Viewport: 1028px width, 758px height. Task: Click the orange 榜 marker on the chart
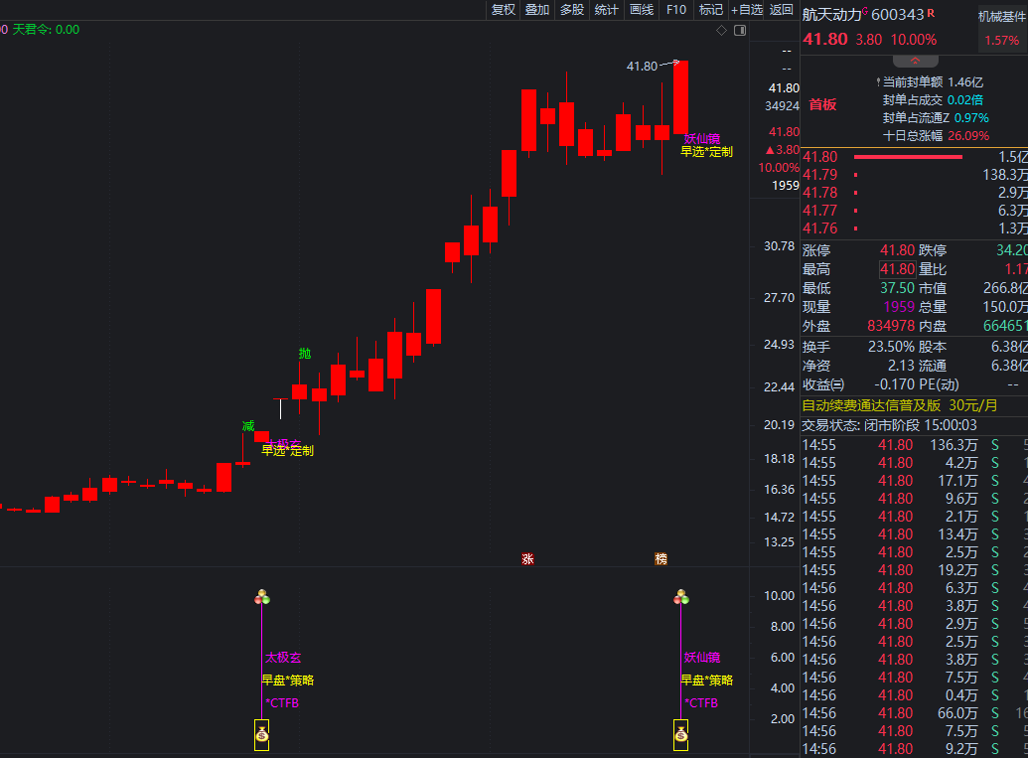tap(661, 559)
